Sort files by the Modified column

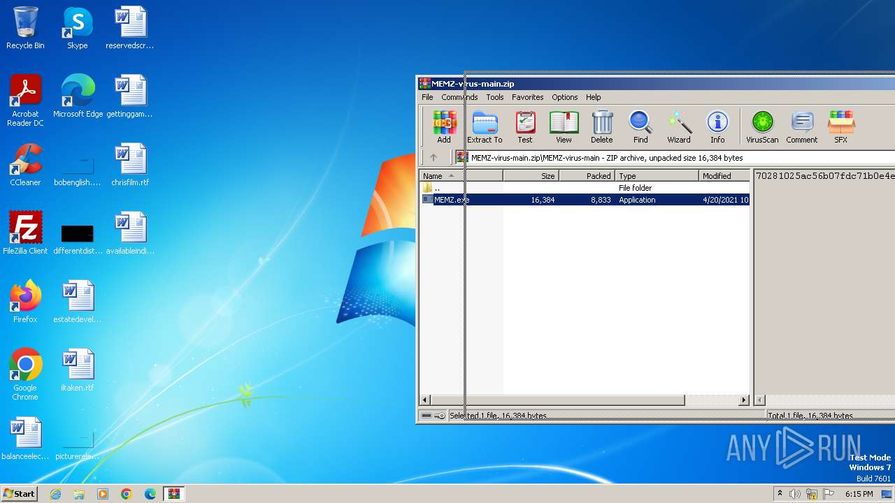click(x=724, y=176)
